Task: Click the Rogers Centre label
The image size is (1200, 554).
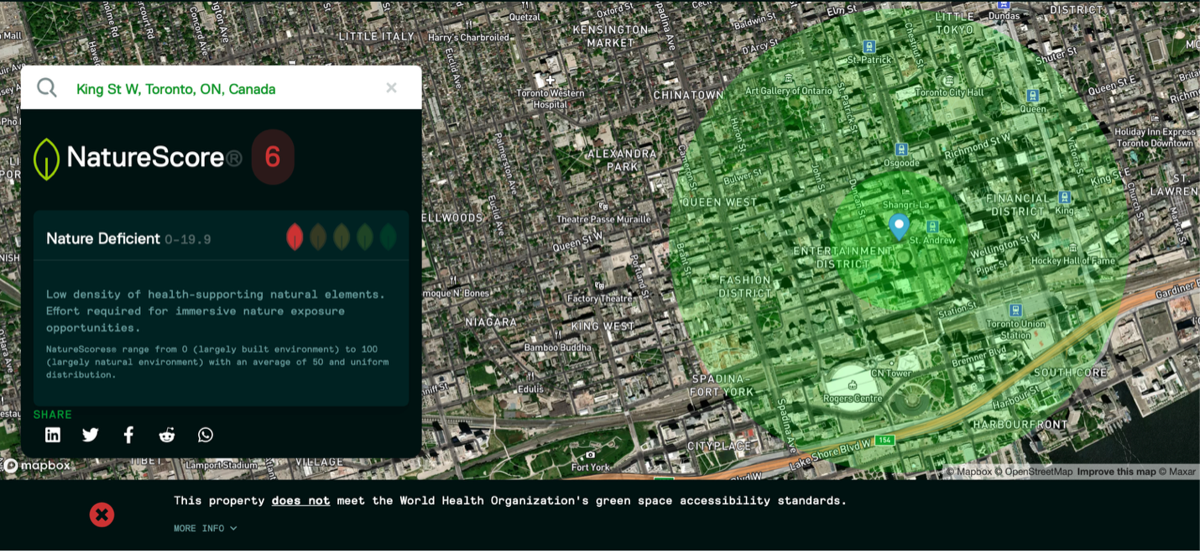Action: [x=853, y=399]
